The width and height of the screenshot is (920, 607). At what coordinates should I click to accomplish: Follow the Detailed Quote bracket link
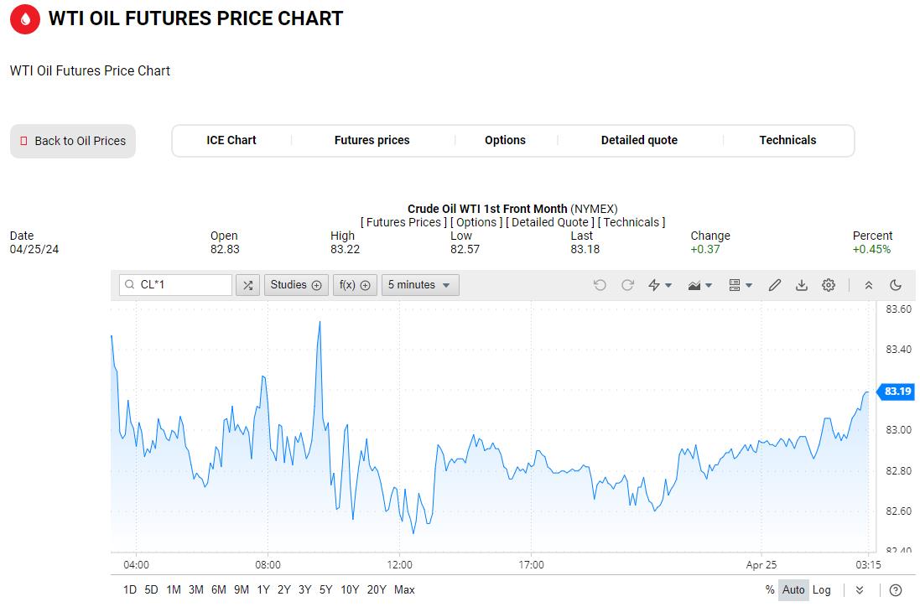click(550, 222)
